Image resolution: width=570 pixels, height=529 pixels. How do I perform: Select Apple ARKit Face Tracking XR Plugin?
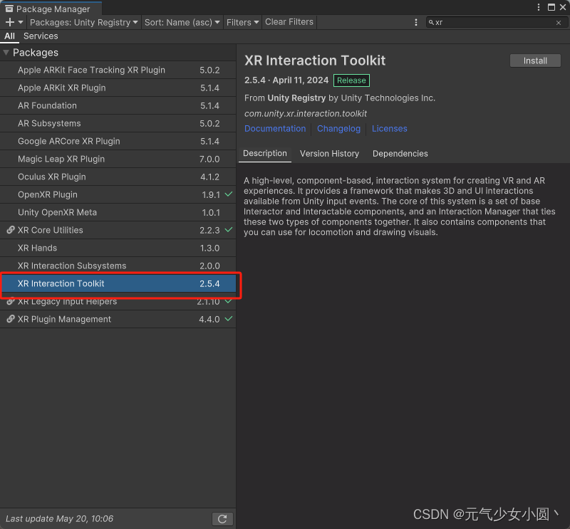pyautogui.click(x=118, y=70)
